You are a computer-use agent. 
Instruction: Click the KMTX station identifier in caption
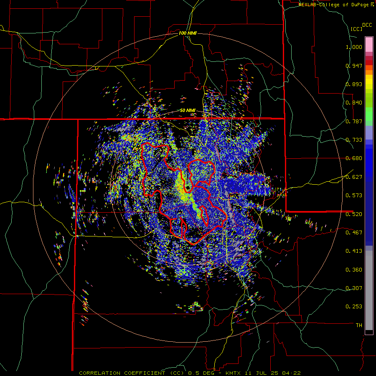coord(234,373)
